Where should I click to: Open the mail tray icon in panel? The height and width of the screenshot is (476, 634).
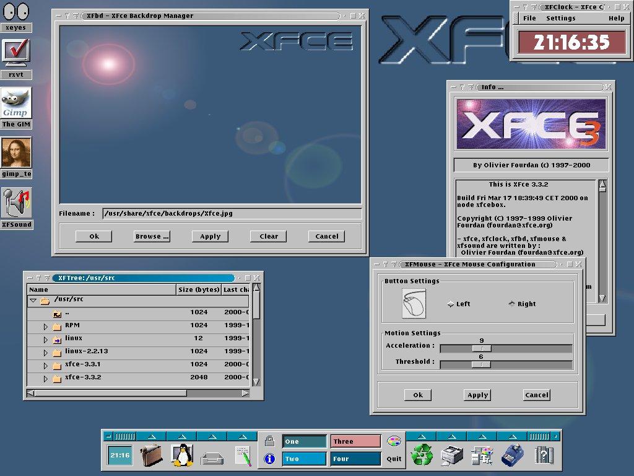pyautogui.click(x=212, y=457)
